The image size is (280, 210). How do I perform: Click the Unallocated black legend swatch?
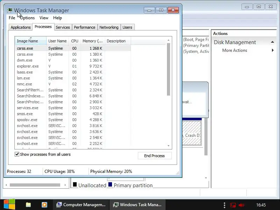75,184
